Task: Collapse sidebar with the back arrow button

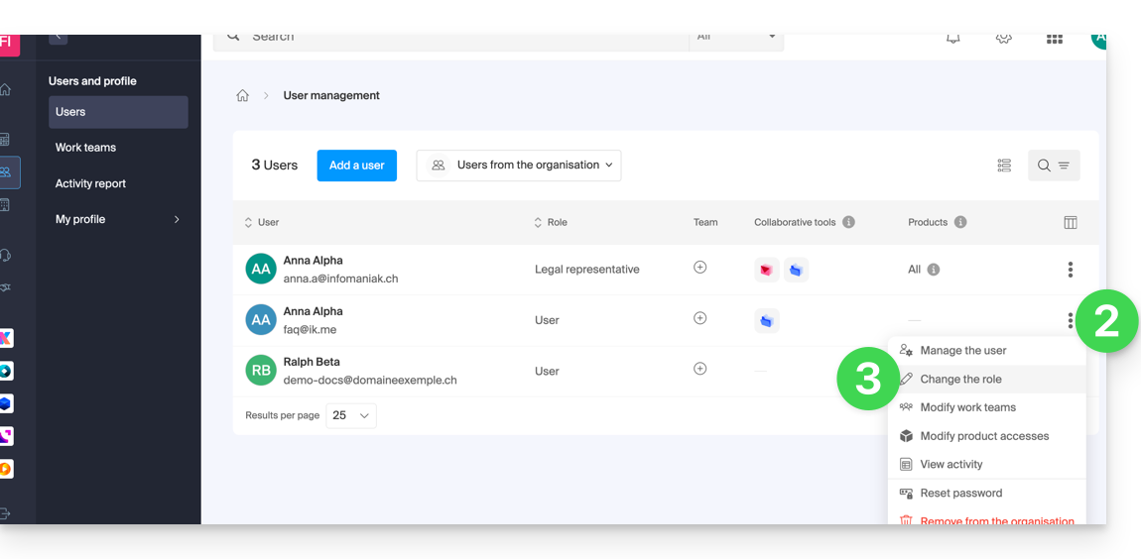Action: (59, 38)
